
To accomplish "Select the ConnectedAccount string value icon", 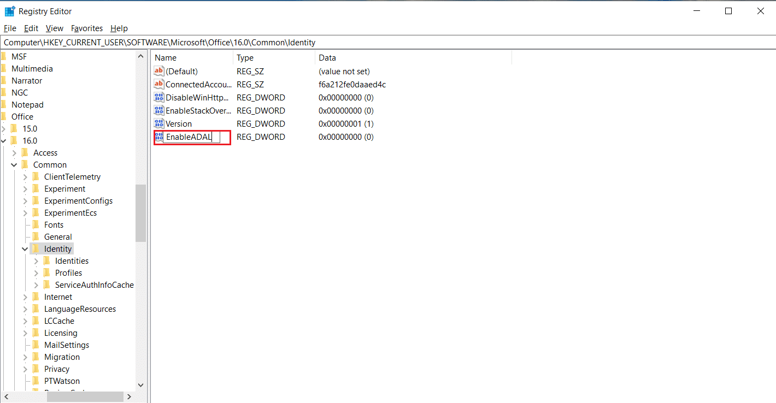I will click(x=159, y=84).
